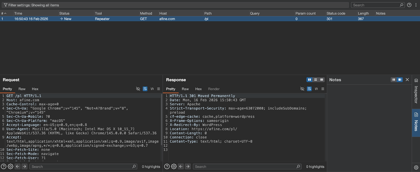Click the top search magnifier icon
The height and width of the screenshot is (172, 420).
tap(401, 5)
